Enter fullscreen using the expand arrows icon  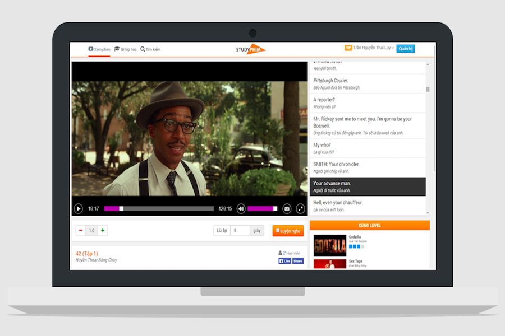[300, 209]
